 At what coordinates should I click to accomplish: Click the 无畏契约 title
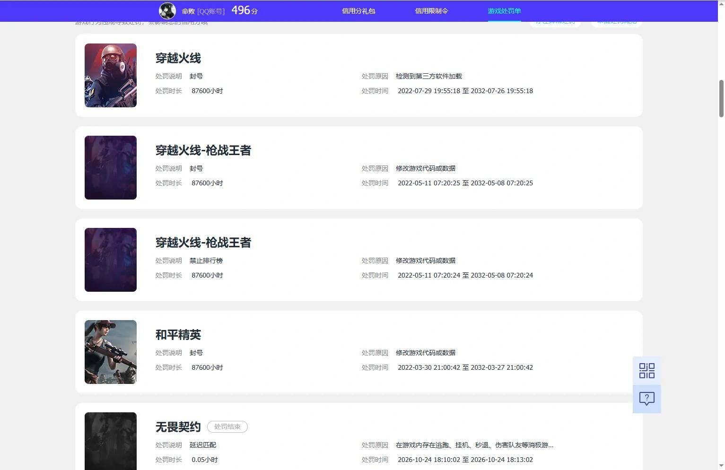click(178, 427)
